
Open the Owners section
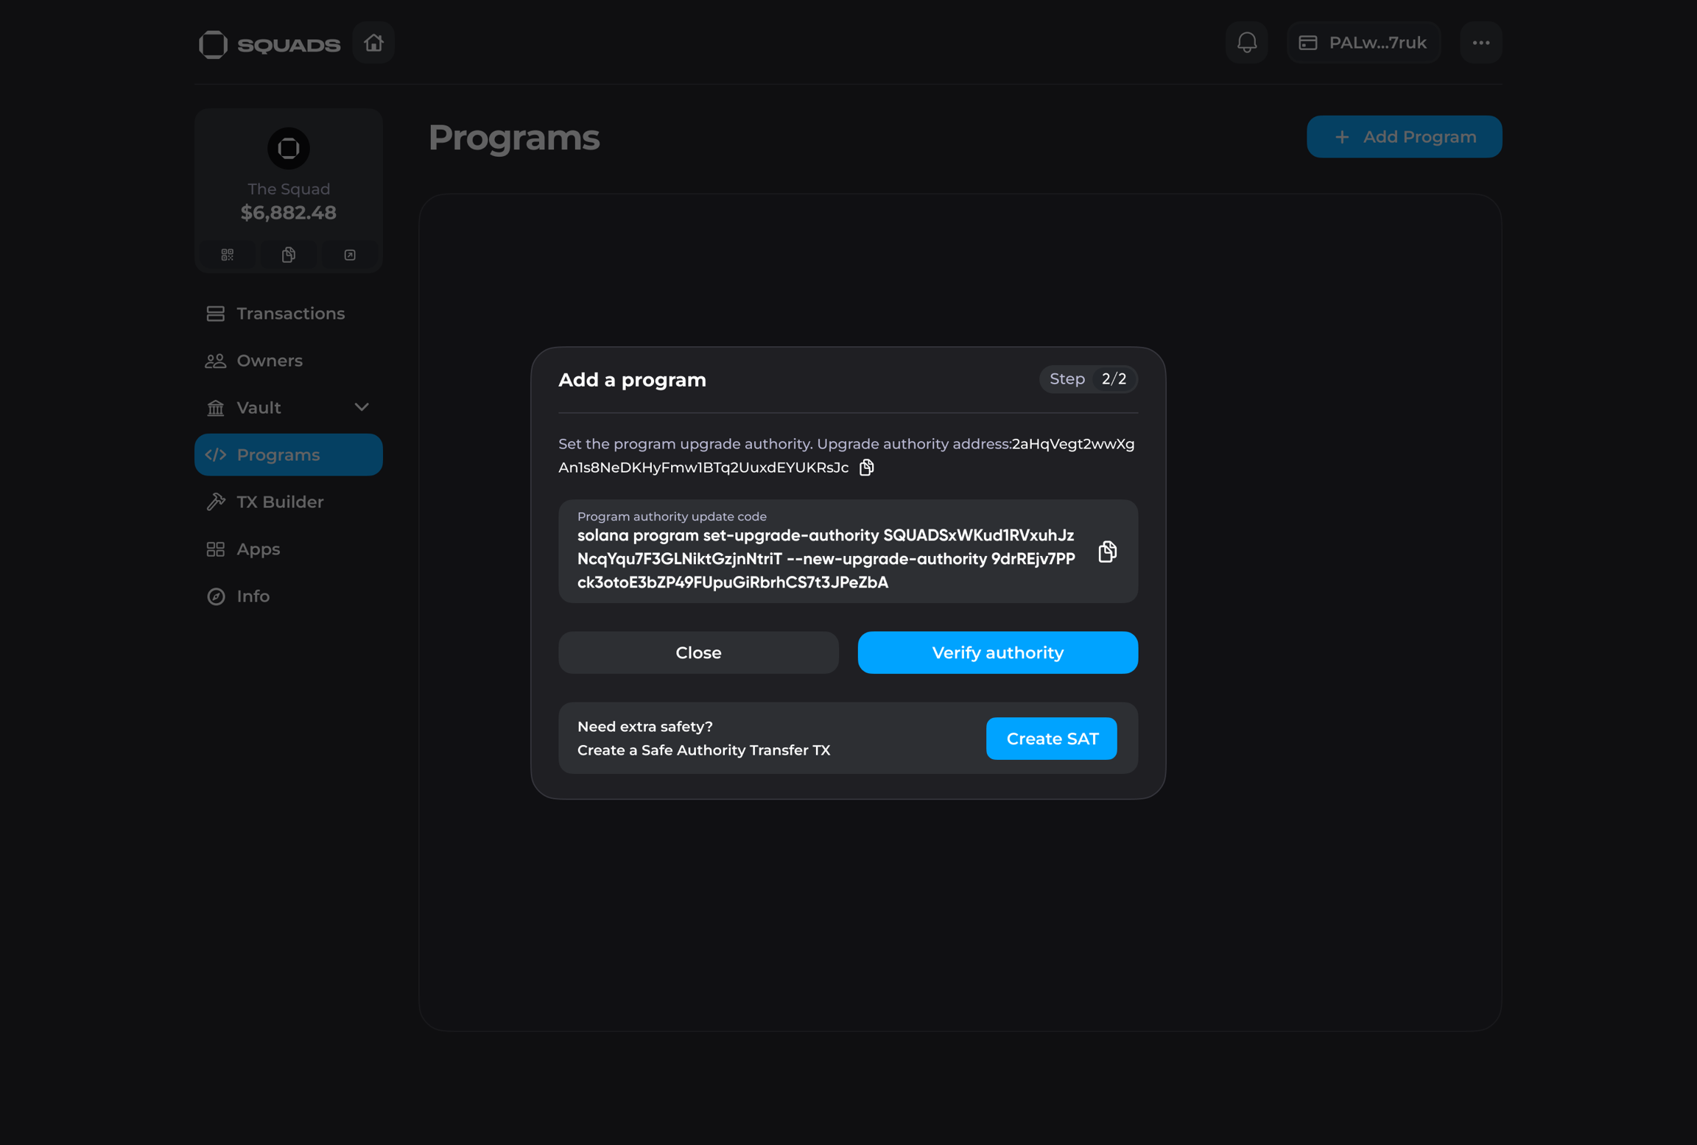[x=269, y=361]
